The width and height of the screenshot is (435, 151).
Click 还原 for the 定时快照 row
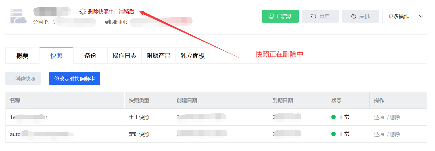pyautogui.click(x=379, y=134)
